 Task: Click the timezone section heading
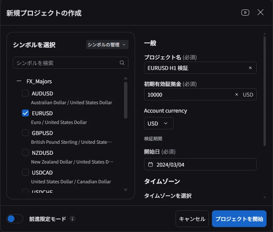pos(162,181)
